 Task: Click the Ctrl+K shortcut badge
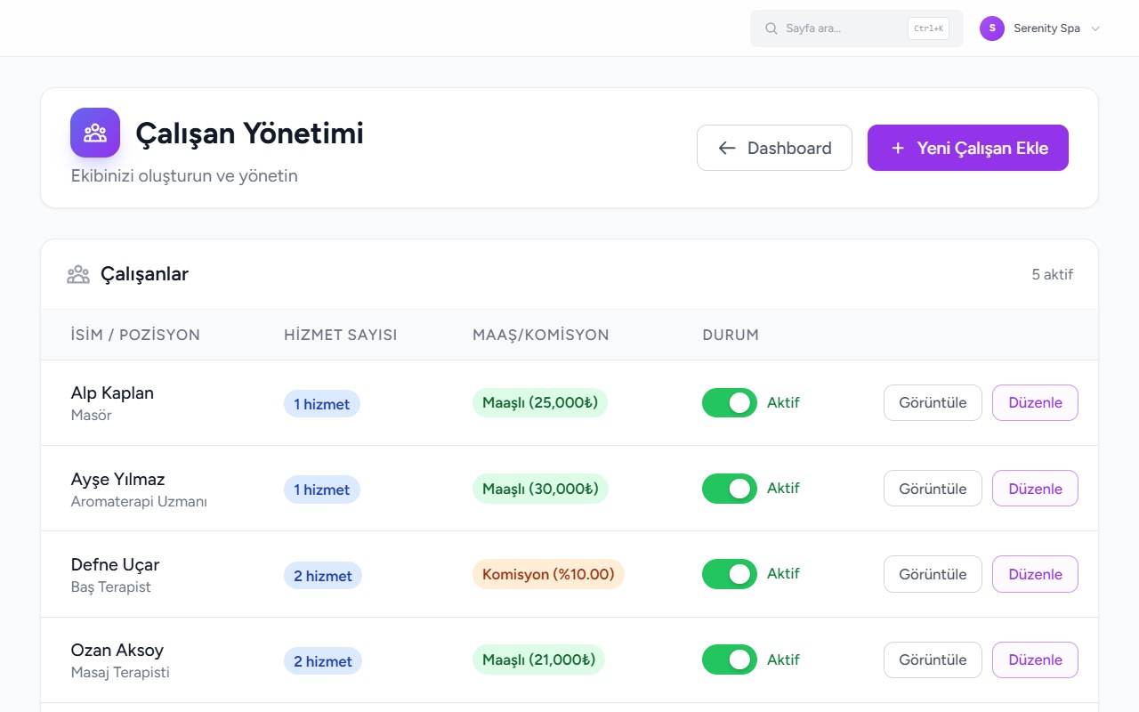(928, 28)
